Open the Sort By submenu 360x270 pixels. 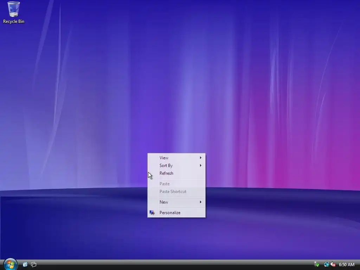[x=176, y=166]
